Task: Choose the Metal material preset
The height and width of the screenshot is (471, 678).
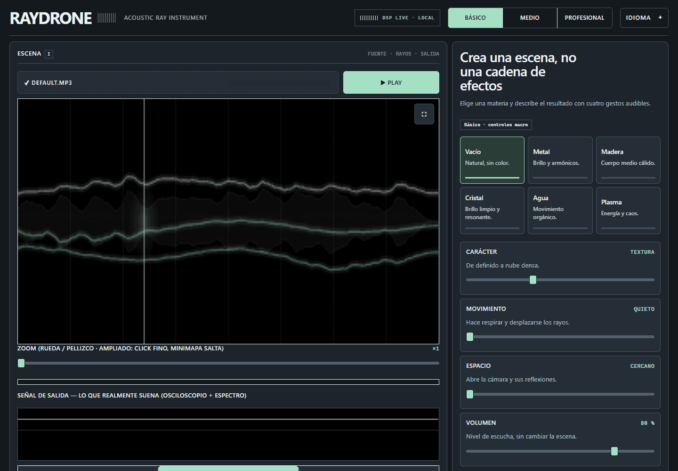Action: (560, 160)
